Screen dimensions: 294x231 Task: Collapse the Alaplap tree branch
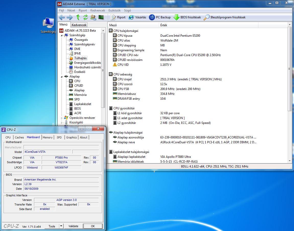[x=62, y=77]
